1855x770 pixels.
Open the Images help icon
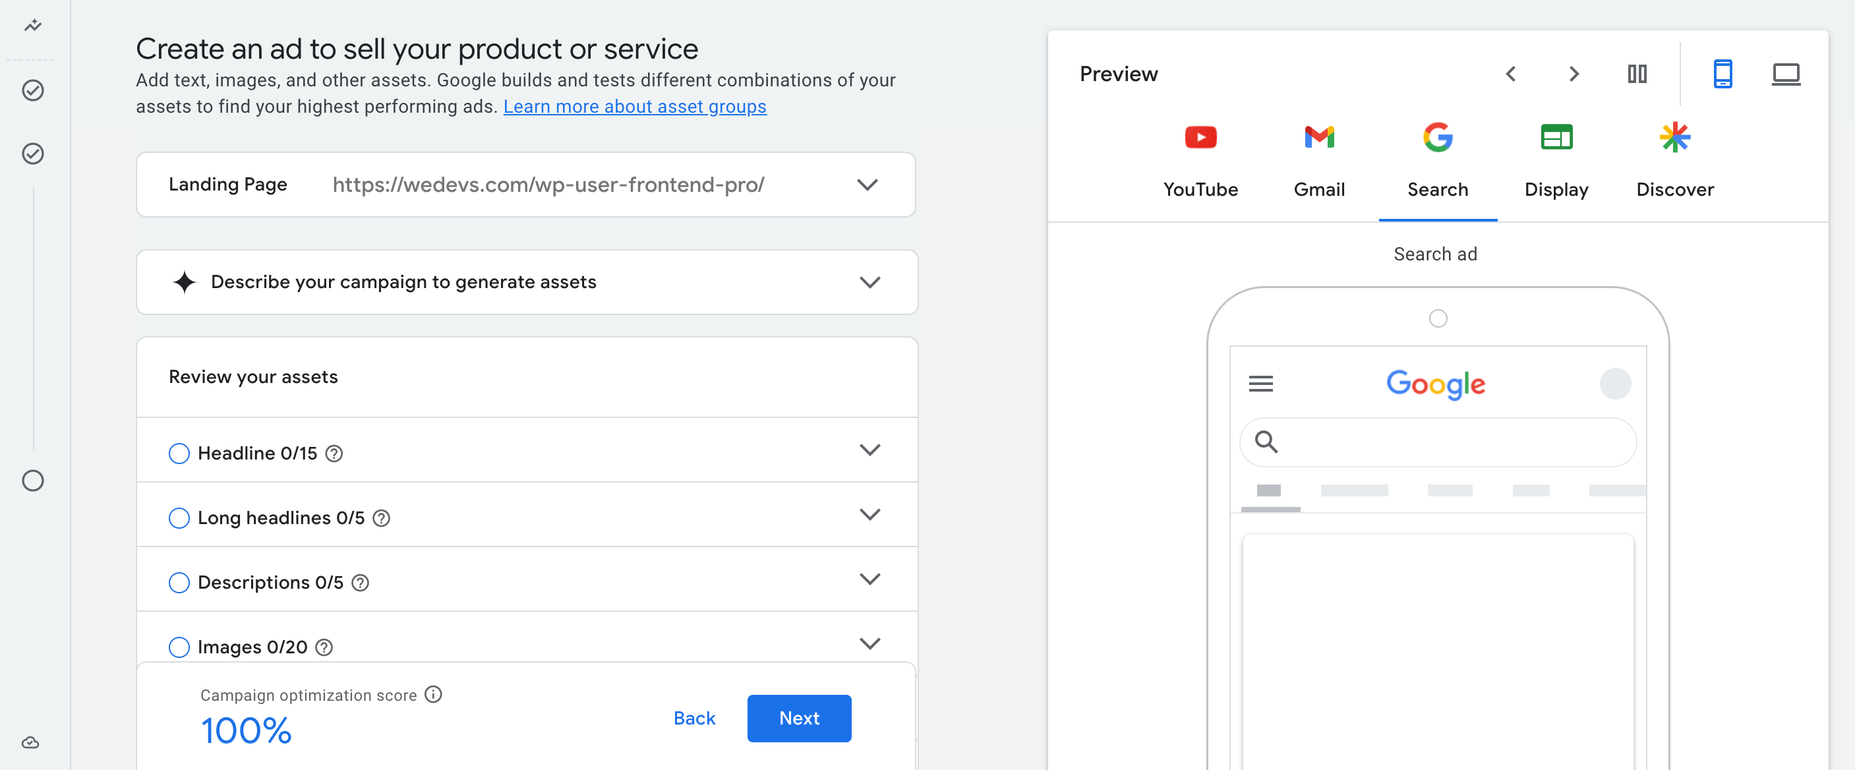325,647
